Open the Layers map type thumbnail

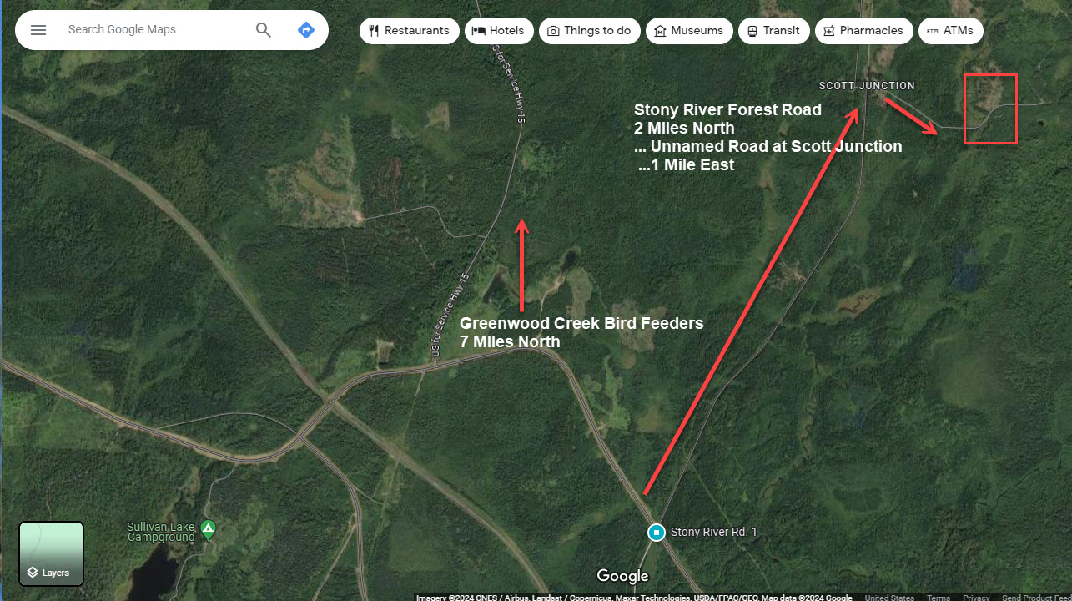[x=51, y=554]
